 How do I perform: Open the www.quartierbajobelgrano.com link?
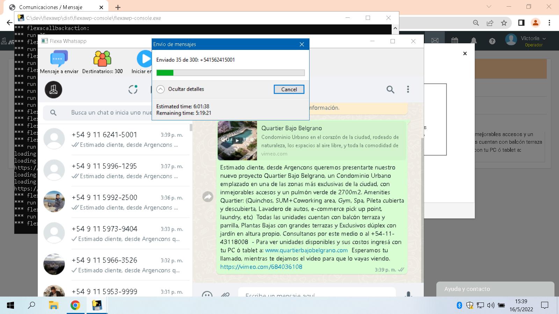click(306, 250)
